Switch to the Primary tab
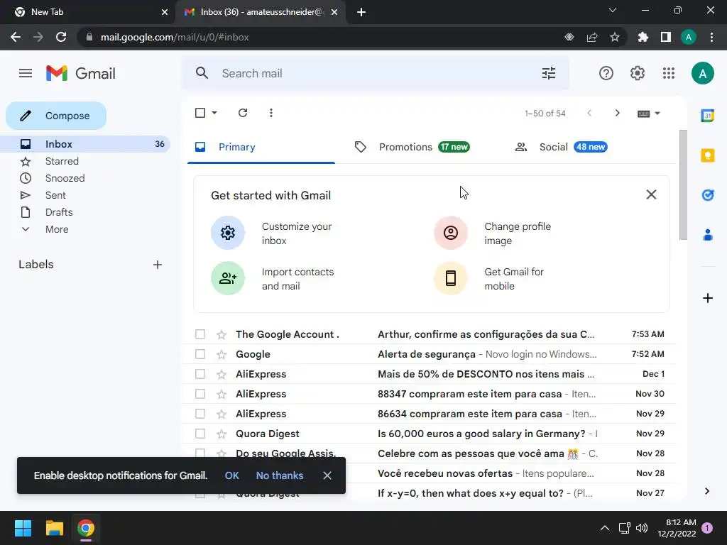 [x=261, y=147]
